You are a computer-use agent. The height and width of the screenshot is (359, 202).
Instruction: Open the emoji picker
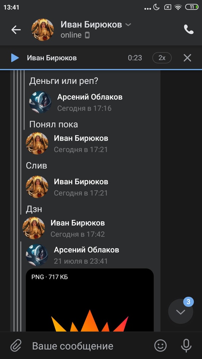pos(160,345)
